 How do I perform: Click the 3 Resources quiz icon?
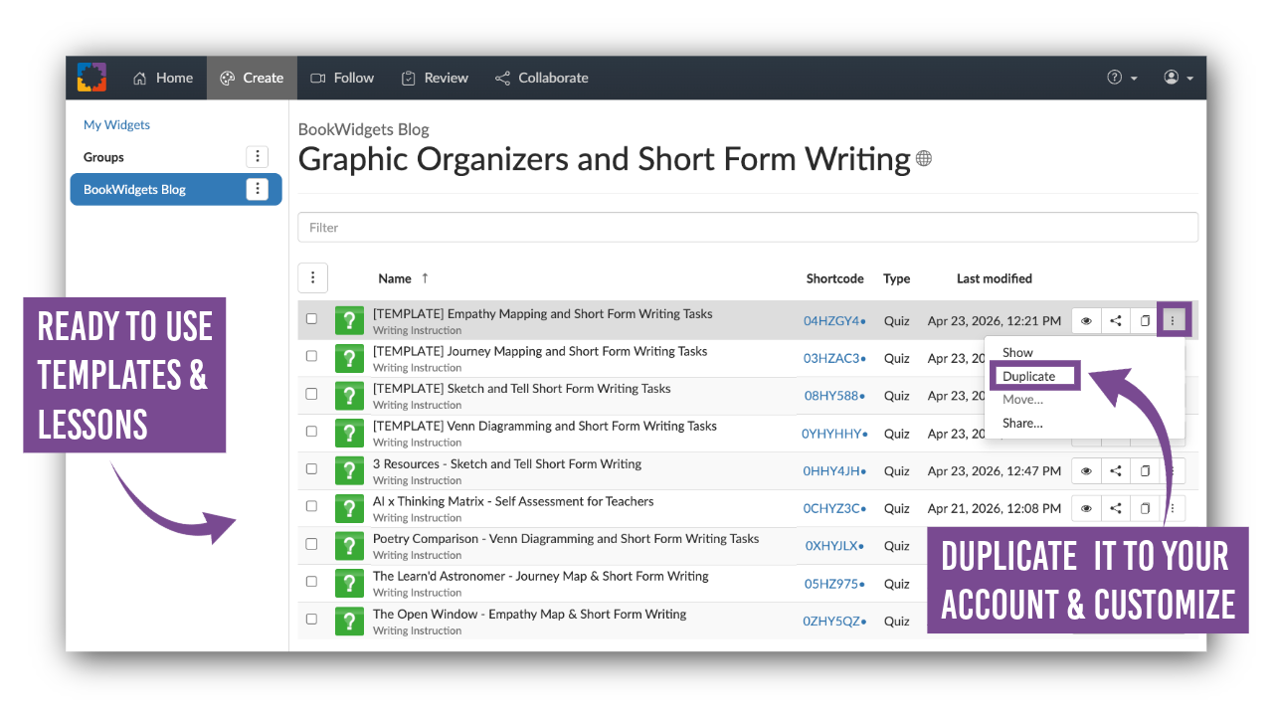click(x=349, y=470)
